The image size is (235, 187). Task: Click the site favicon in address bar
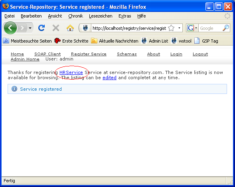[85, 28]
